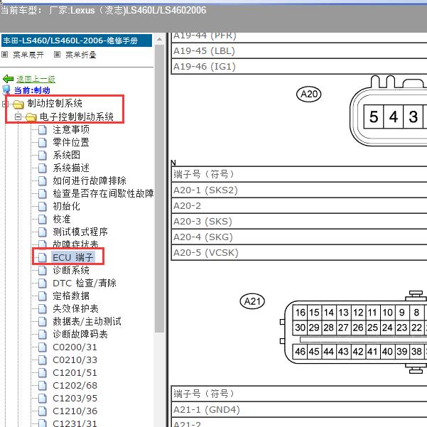
Task: Open the 故障症状表 page
Action: click(75, 244)
